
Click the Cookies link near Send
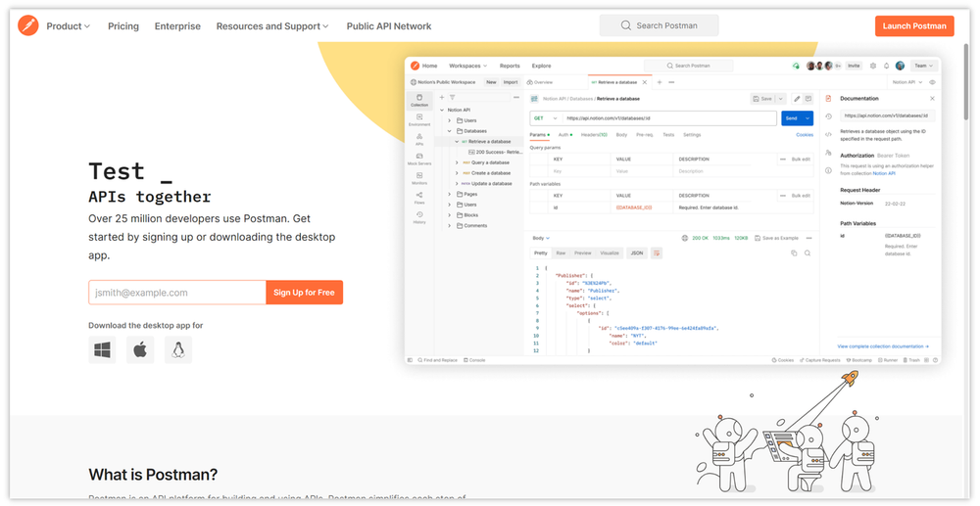(805, 135)
